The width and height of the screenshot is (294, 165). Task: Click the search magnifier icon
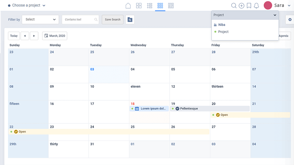(234, 6)
